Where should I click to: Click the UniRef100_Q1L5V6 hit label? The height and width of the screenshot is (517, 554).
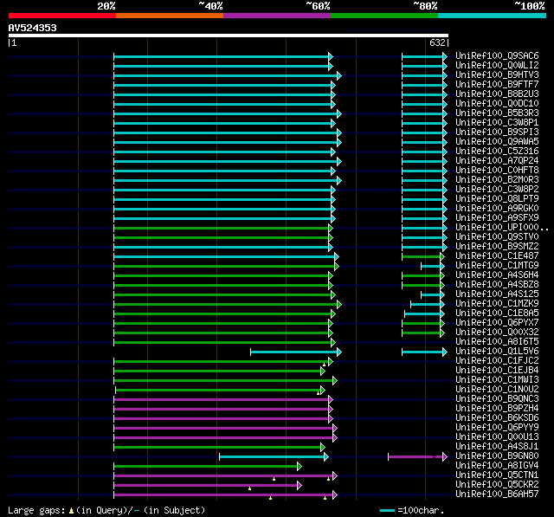(x=497, y=351)
